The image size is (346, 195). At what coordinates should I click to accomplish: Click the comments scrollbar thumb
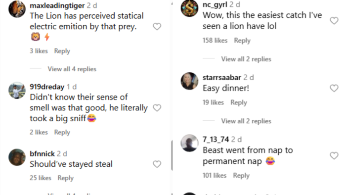172,155
